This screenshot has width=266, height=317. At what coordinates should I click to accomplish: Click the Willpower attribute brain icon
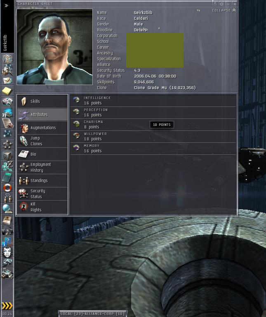76,135
